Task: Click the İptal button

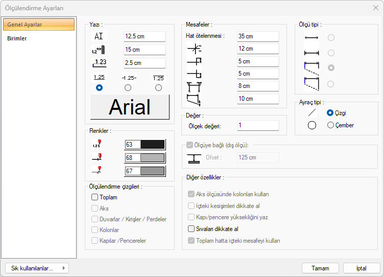Action: click(x=361, y=268)
